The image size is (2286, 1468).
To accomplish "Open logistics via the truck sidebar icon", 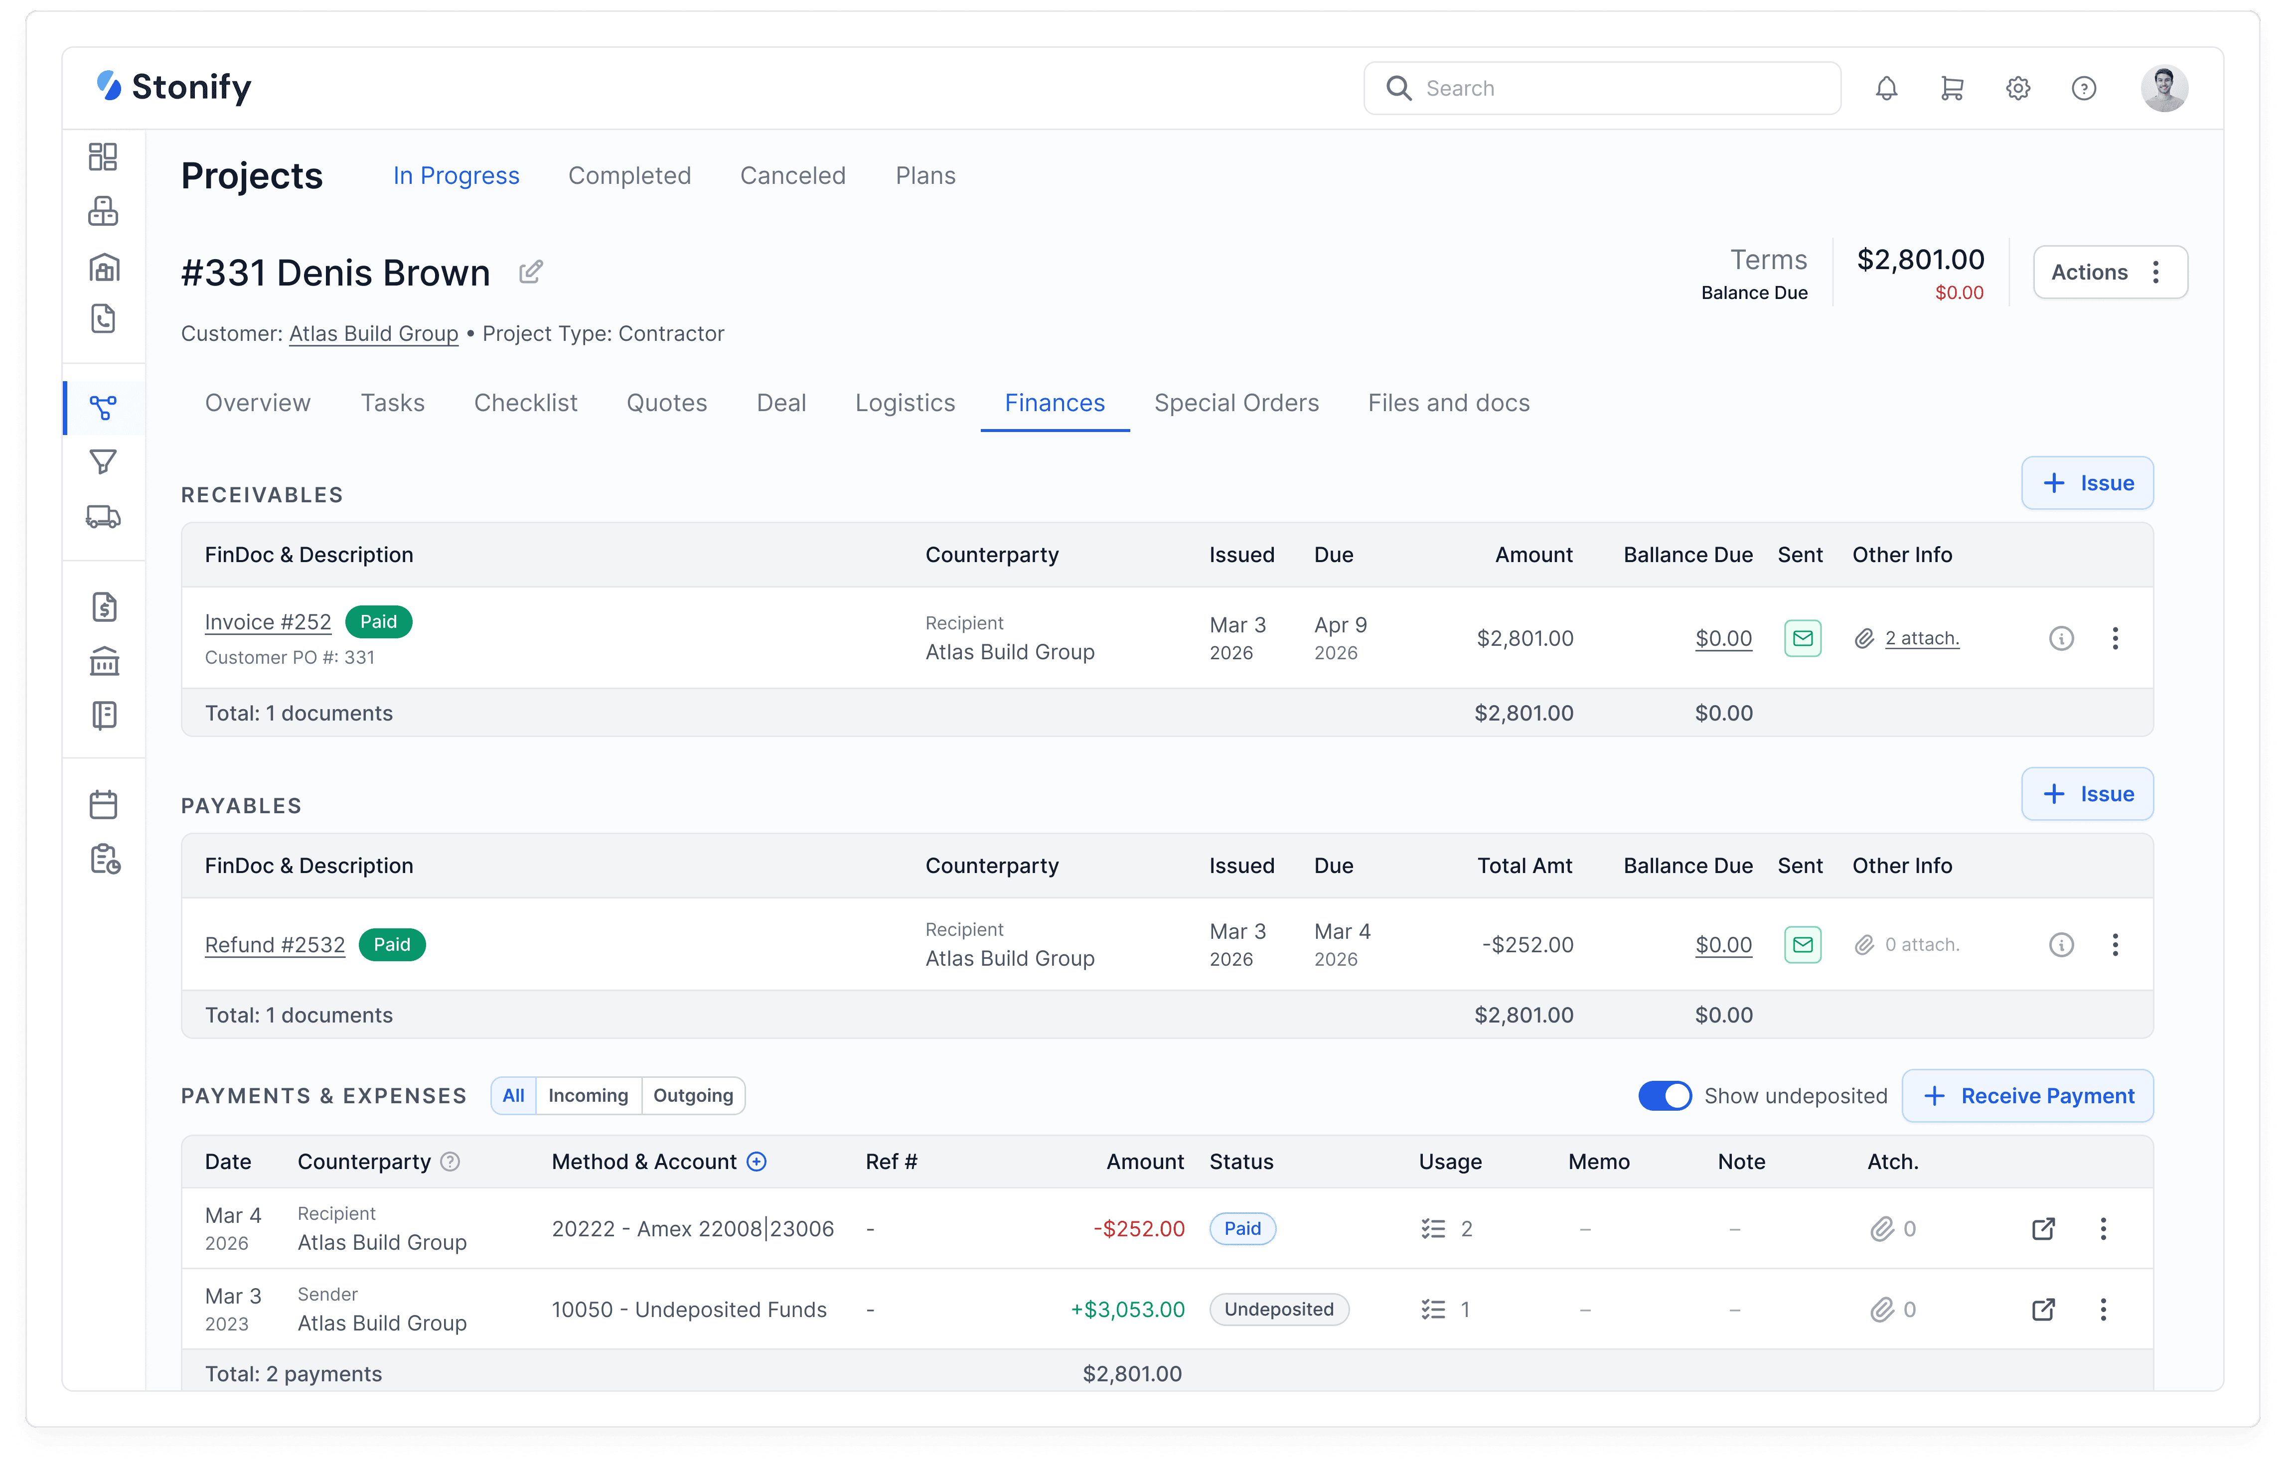I will pyautogui.click(x=103, y=516).
